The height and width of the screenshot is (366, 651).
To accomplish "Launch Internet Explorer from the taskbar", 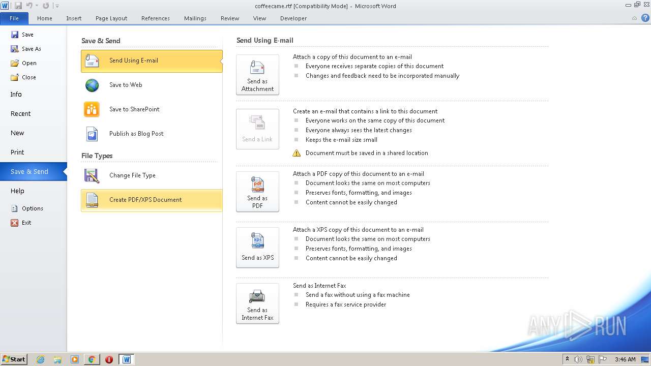I will [x=41, y=359].
